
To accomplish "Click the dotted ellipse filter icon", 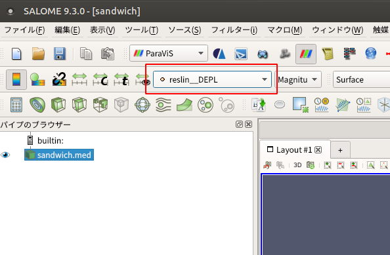I will (280, 105).
